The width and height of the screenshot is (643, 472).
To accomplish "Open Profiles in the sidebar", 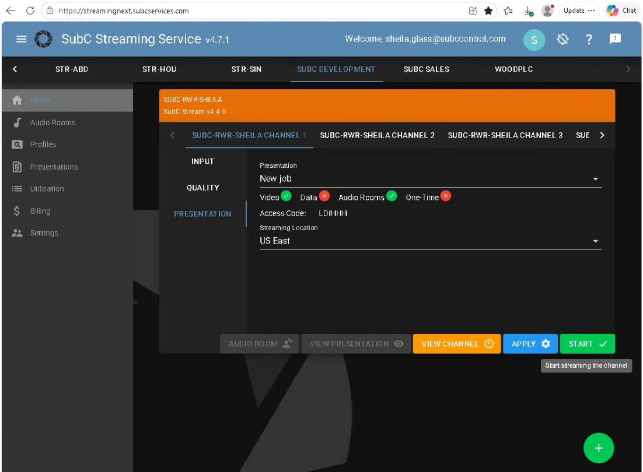I will [x=67, y=145].
